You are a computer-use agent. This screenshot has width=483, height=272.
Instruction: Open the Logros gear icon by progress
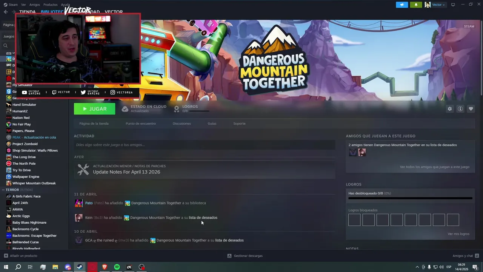176,109
